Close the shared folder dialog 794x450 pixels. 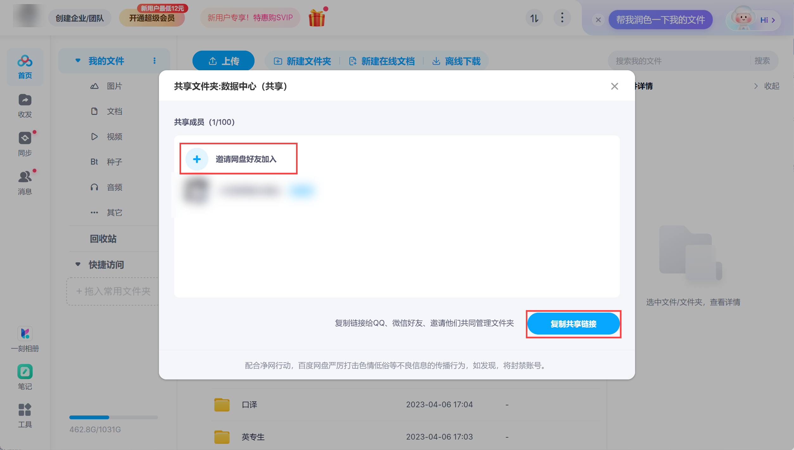(x=614, y=86)
